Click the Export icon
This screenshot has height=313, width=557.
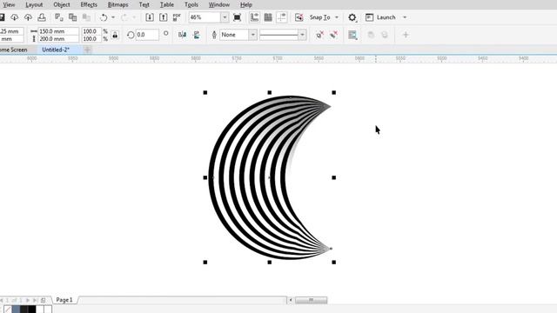click(x=163, y=17)
